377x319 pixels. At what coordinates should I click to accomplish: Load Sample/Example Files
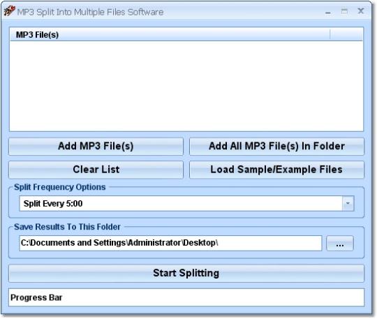coord(276,170)
